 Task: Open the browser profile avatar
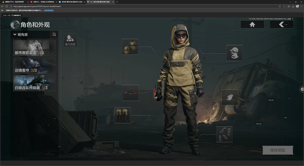(x=297, y=6)
